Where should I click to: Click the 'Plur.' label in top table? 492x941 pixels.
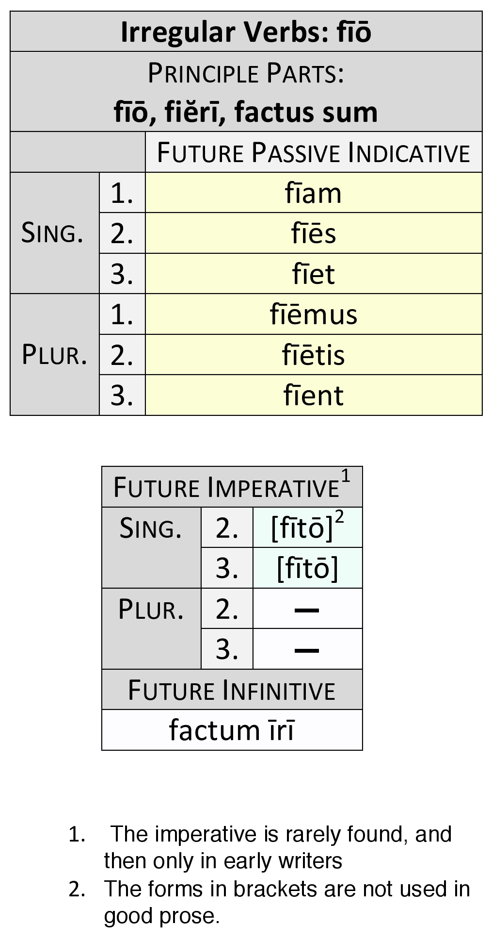[54, 355]
